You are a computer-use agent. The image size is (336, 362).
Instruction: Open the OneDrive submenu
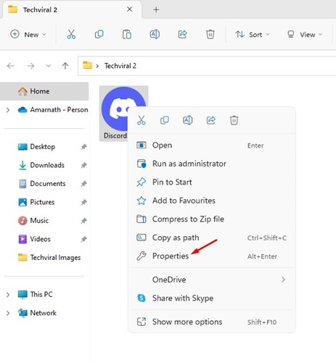tap(212, 279)
